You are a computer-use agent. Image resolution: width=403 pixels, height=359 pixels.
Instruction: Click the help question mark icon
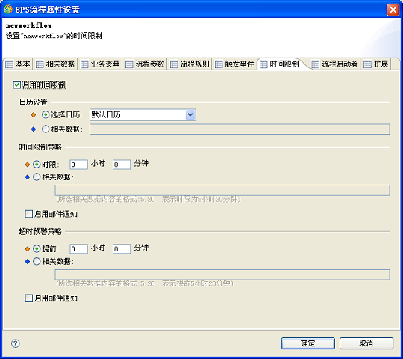click(x=16, y=343)
